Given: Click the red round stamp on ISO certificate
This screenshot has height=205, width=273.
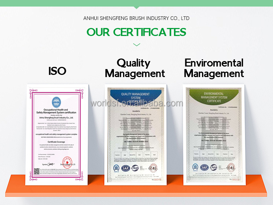Looking at the screenshot, I should [x=67, y=162].
